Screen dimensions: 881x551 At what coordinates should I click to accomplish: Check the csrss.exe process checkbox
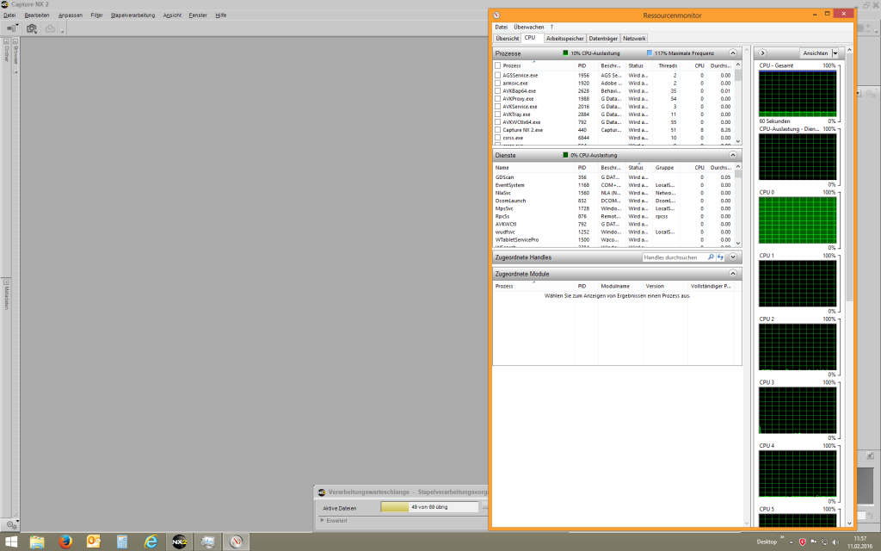(498, 138)
